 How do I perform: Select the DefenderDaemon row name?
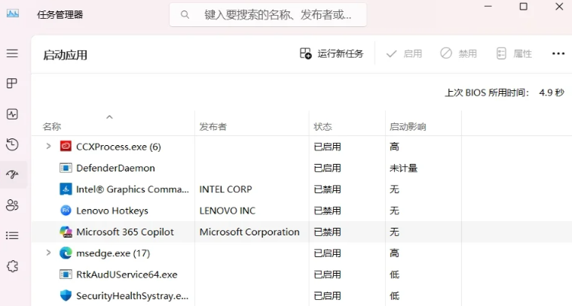tap(115, 168)
